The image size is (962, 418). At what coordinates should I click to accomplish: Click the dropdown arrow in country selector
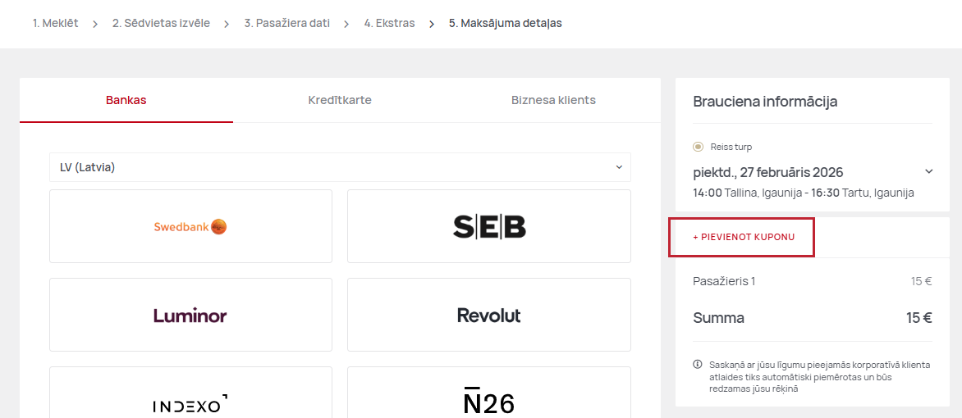pyautogui.click(x=619, y=167)
